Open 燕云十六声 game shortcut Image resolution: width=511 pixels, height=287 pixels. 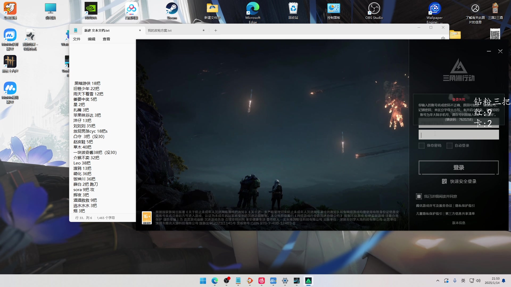[x=10, y=64]
